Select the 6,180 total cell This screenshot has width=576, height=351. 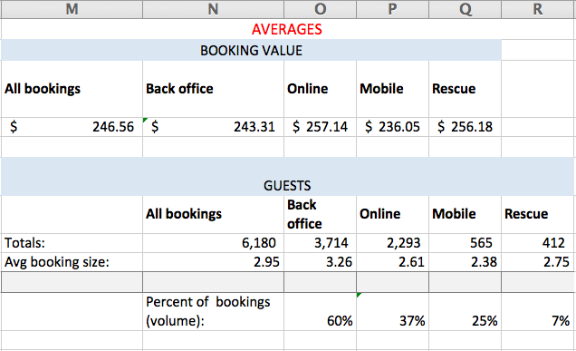pos(213,243)
